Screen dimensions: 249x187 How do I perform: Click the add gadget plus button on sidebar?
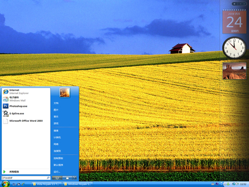click(235, 4)
